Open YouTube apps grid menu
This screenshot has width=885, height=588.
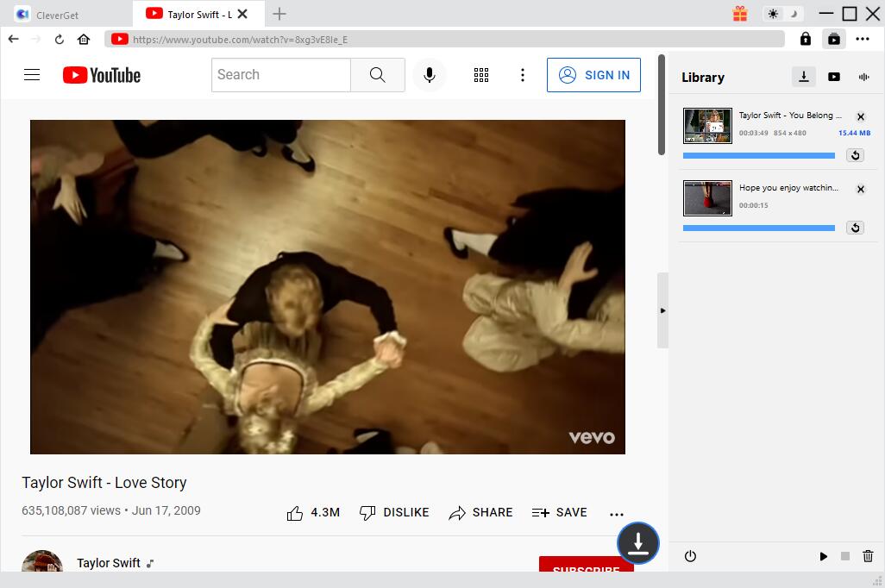pos(481,75)
